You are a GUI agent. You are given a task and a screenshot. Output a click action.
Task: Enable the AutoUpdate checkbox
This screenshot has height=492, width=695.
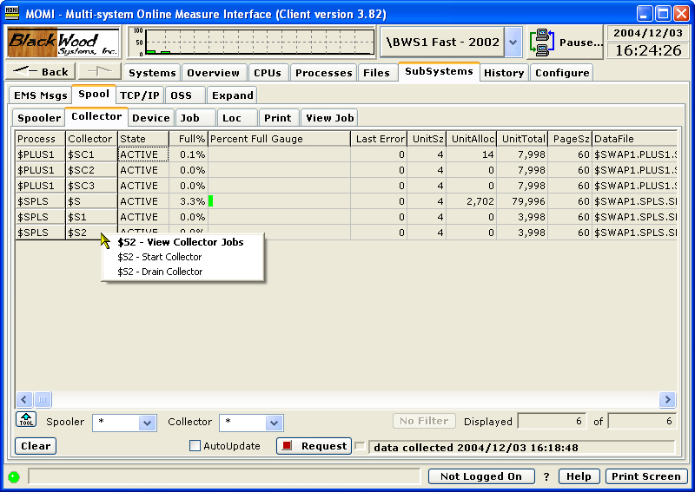pos(195,446)
